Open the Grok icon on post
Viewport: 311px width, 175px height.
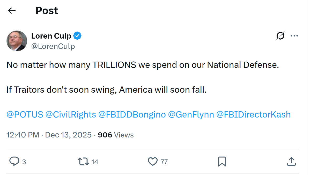(x=280, y=36)
